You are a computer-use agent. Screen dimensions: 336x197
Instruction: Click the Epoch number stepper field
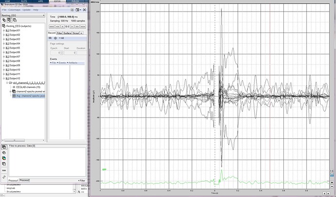pos(57,52)
